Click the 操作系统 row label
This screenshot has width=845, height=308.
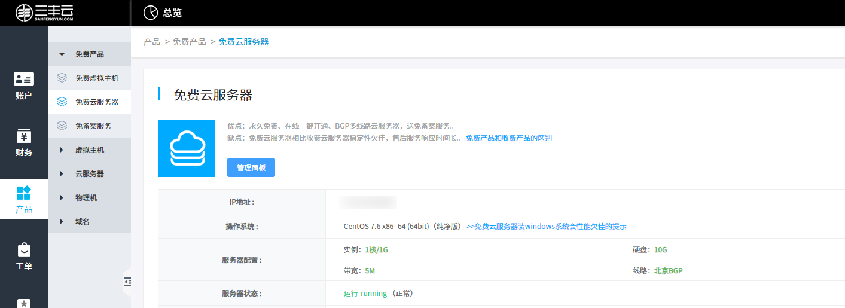pos(242,226)
